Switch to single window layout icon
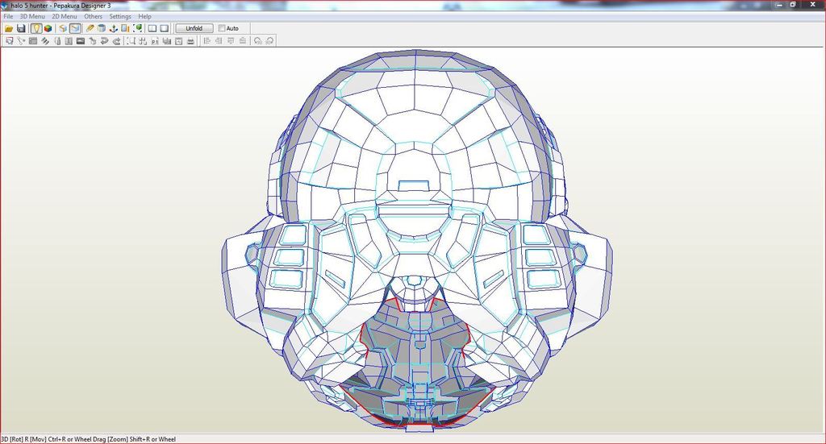Image resolution: width=826 pixels, height=444 pixels. 165,28
